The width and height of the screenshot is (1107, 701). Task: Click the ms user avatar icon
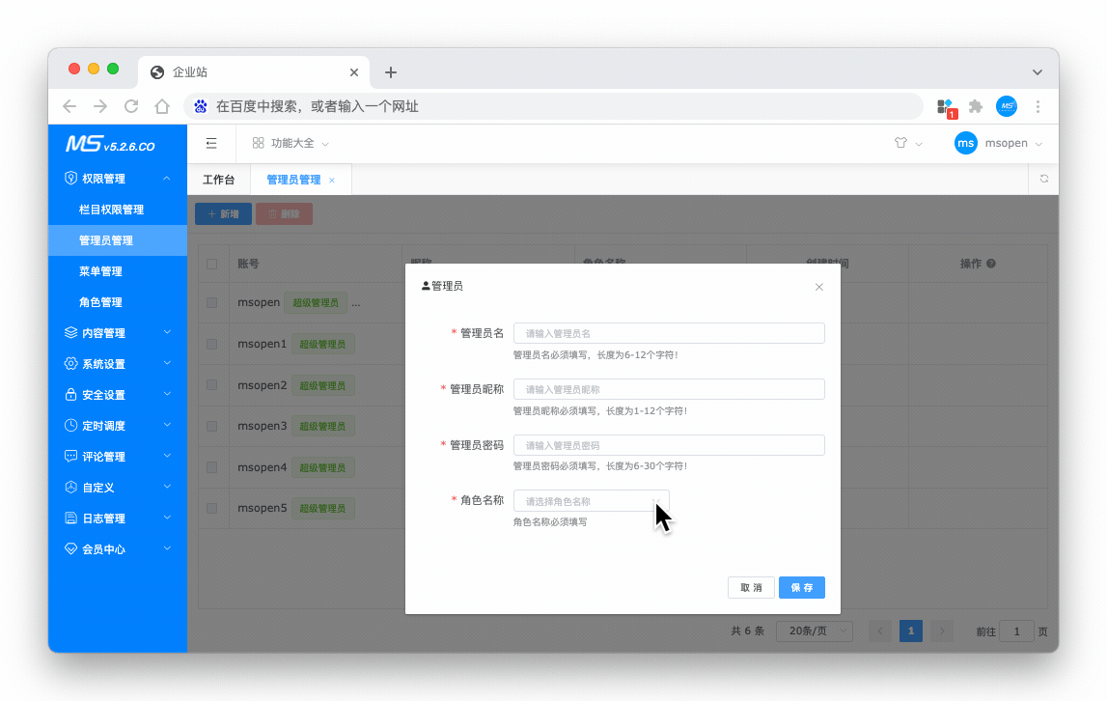(965, 143)
